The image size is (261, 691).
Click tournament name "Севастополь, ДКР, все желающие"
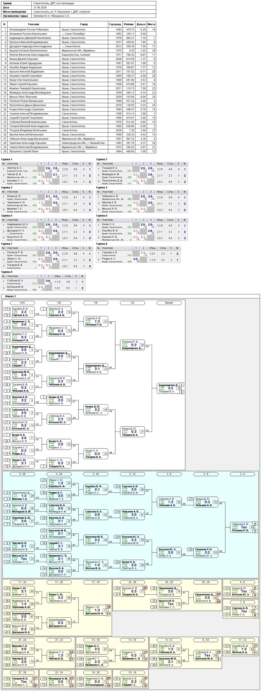[x=54, y=3]
